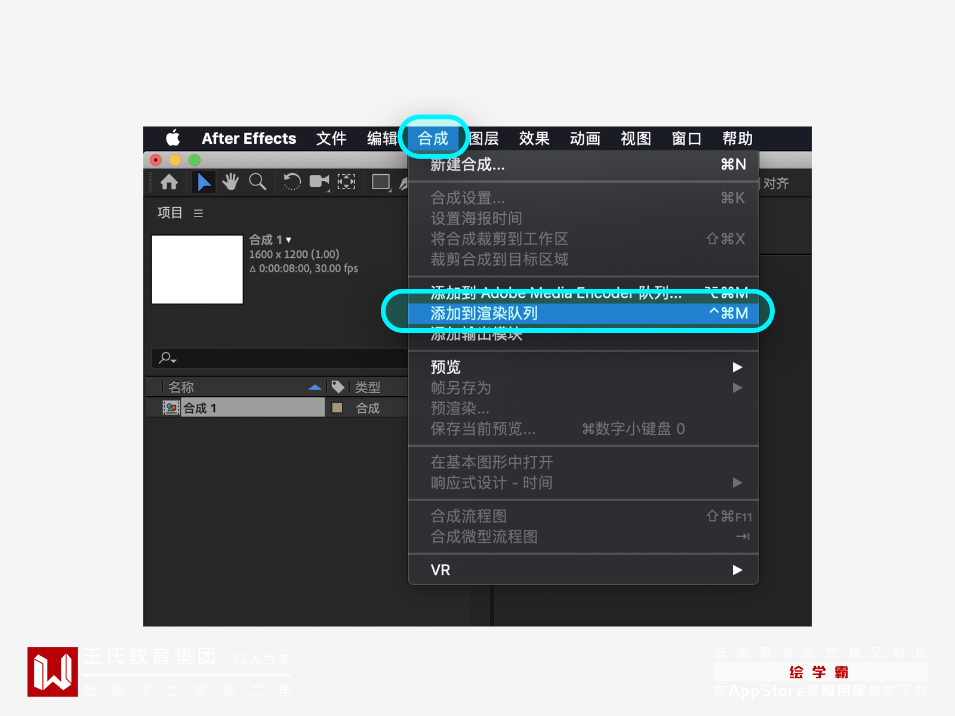Choose 预渲染... menu item

click(x=583, y=408)
